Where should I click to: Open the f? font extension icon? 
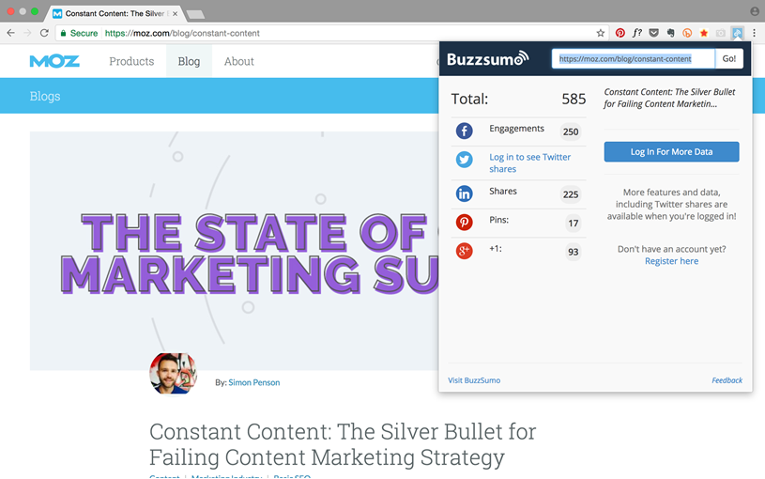tap(637, 33)
